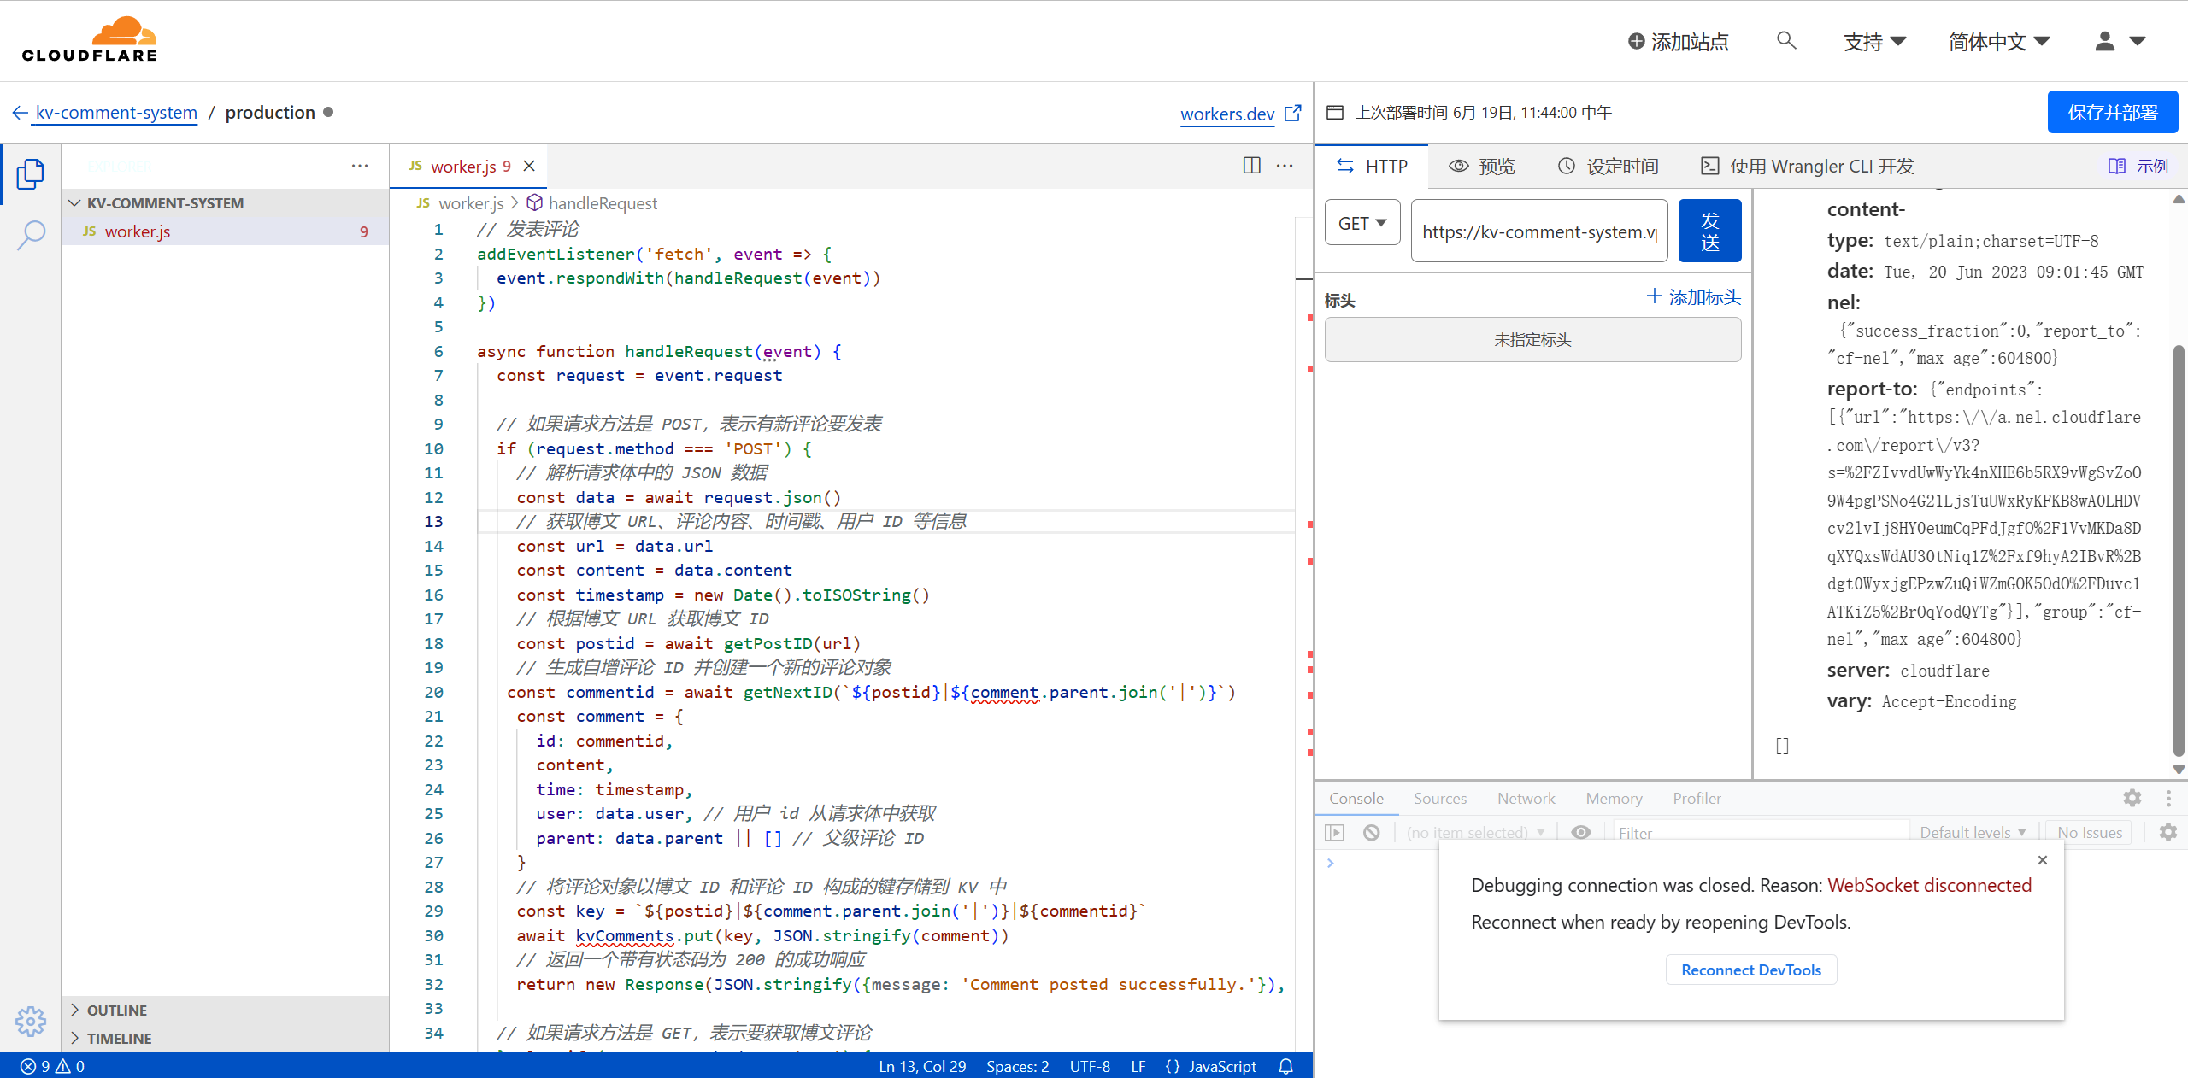Screen dimensions: 2188x1078
Task: Toggle the console live expression eye icon
Action: click(x=1581, y=832)
